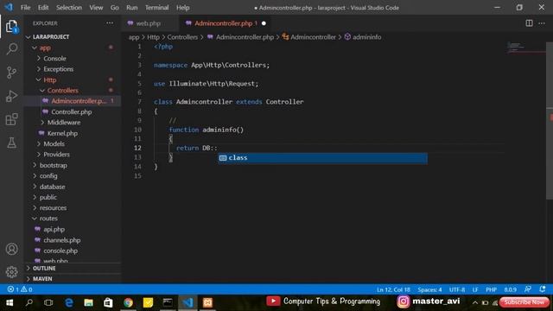Viewport: 553px width, 311px height.
Task: Open Task View on the taskbar
Action: click(x=48, y=302)
